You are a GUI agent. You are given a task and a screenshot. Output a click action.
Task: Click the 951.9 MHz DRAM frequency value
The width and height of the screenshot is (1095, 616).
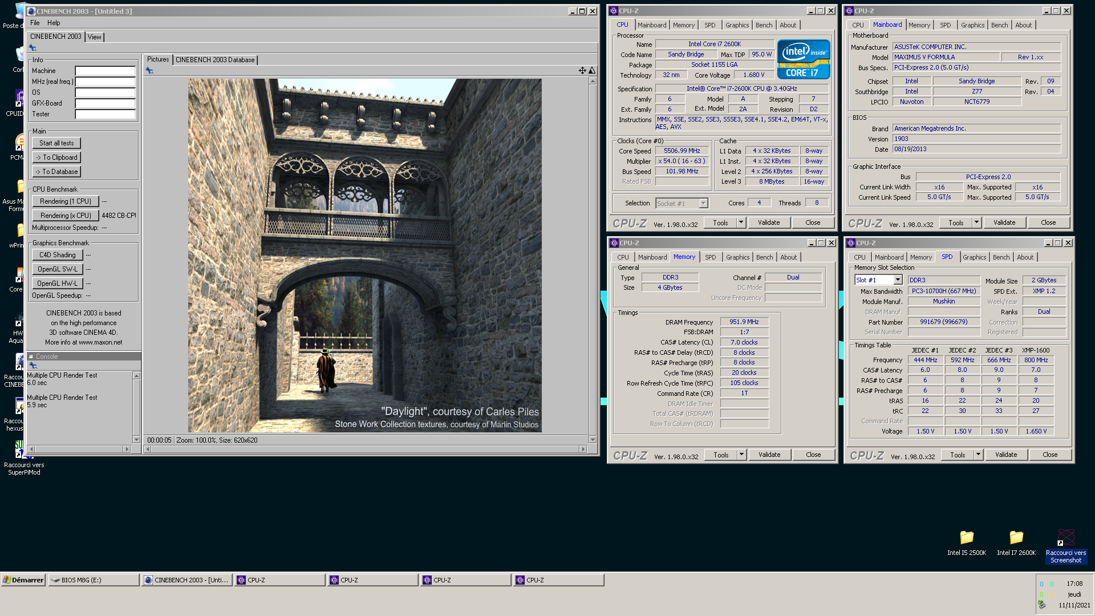click(744, 322)
